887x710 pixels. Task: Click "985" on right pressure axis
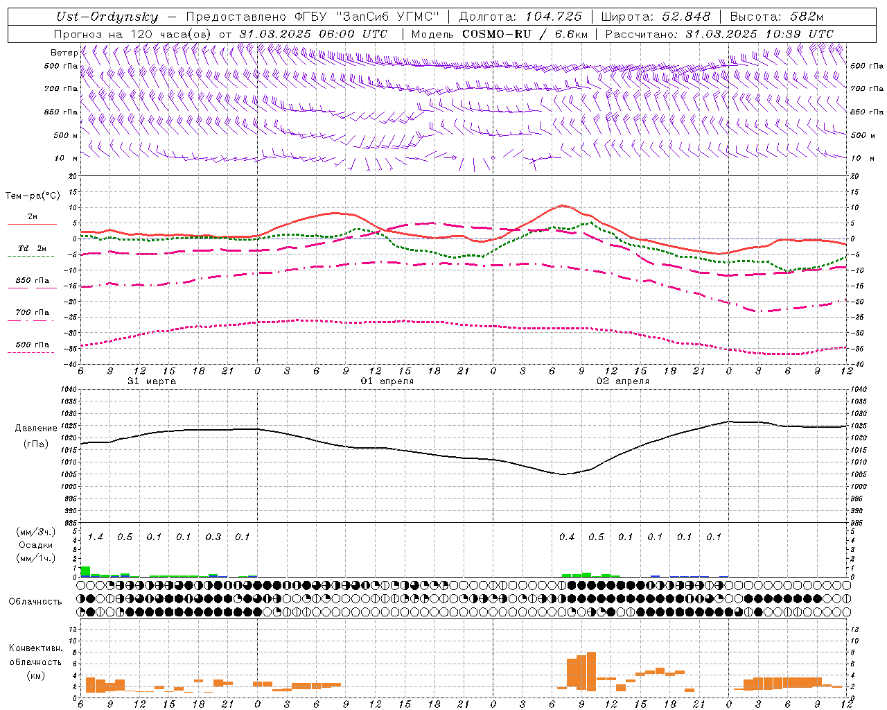[x=859, y=523]
